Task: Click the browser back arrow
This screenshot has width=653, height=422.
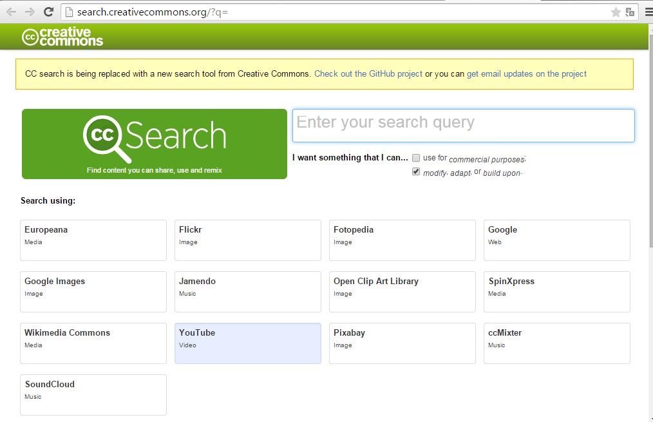Action: (x=11, y=12)
